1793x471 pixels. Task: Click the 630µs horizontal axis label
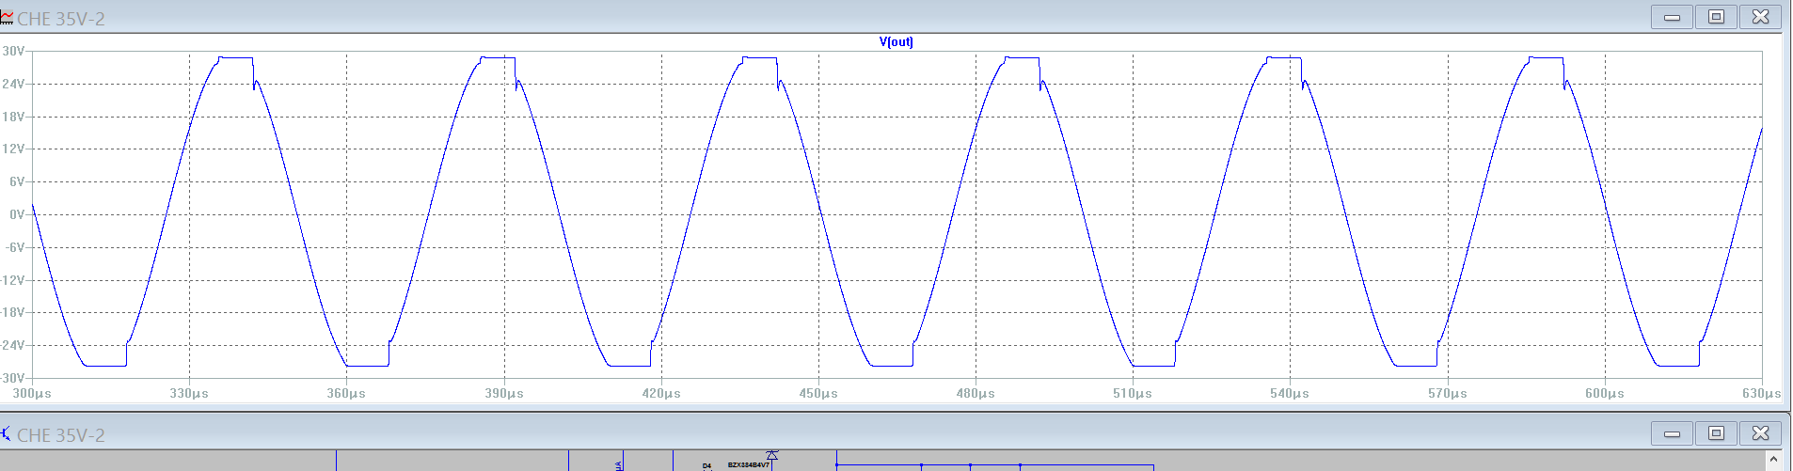pyautogui.click(x=1762, y=393)
